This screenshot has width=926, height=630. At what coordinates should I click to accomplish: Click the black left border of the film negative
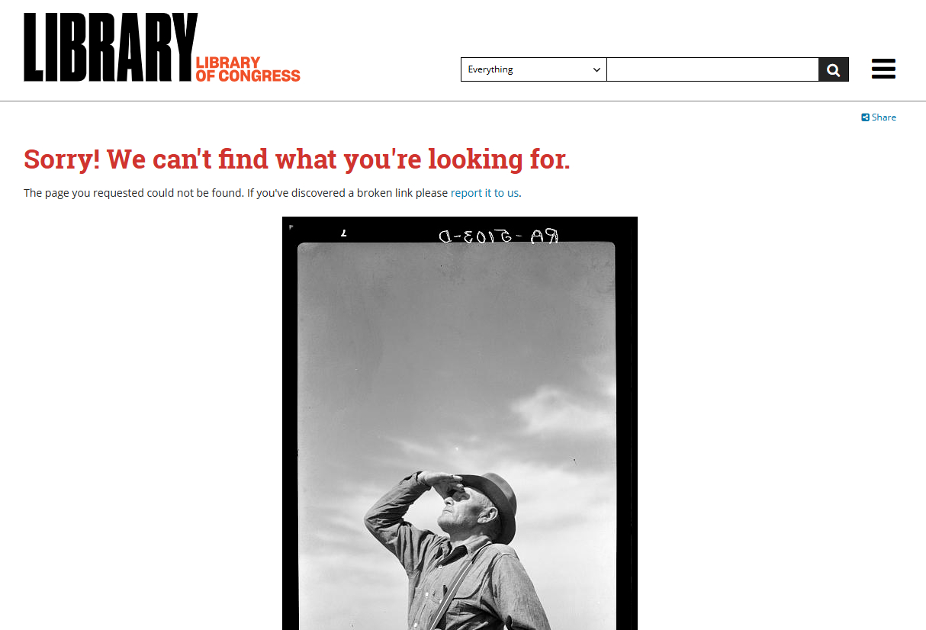tap(289, 427)
